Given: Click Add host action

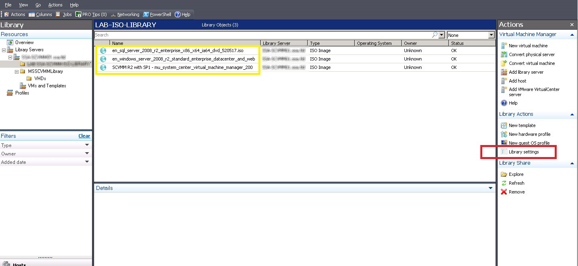Looking at the screenshot, I should click(x=517, y=81).
